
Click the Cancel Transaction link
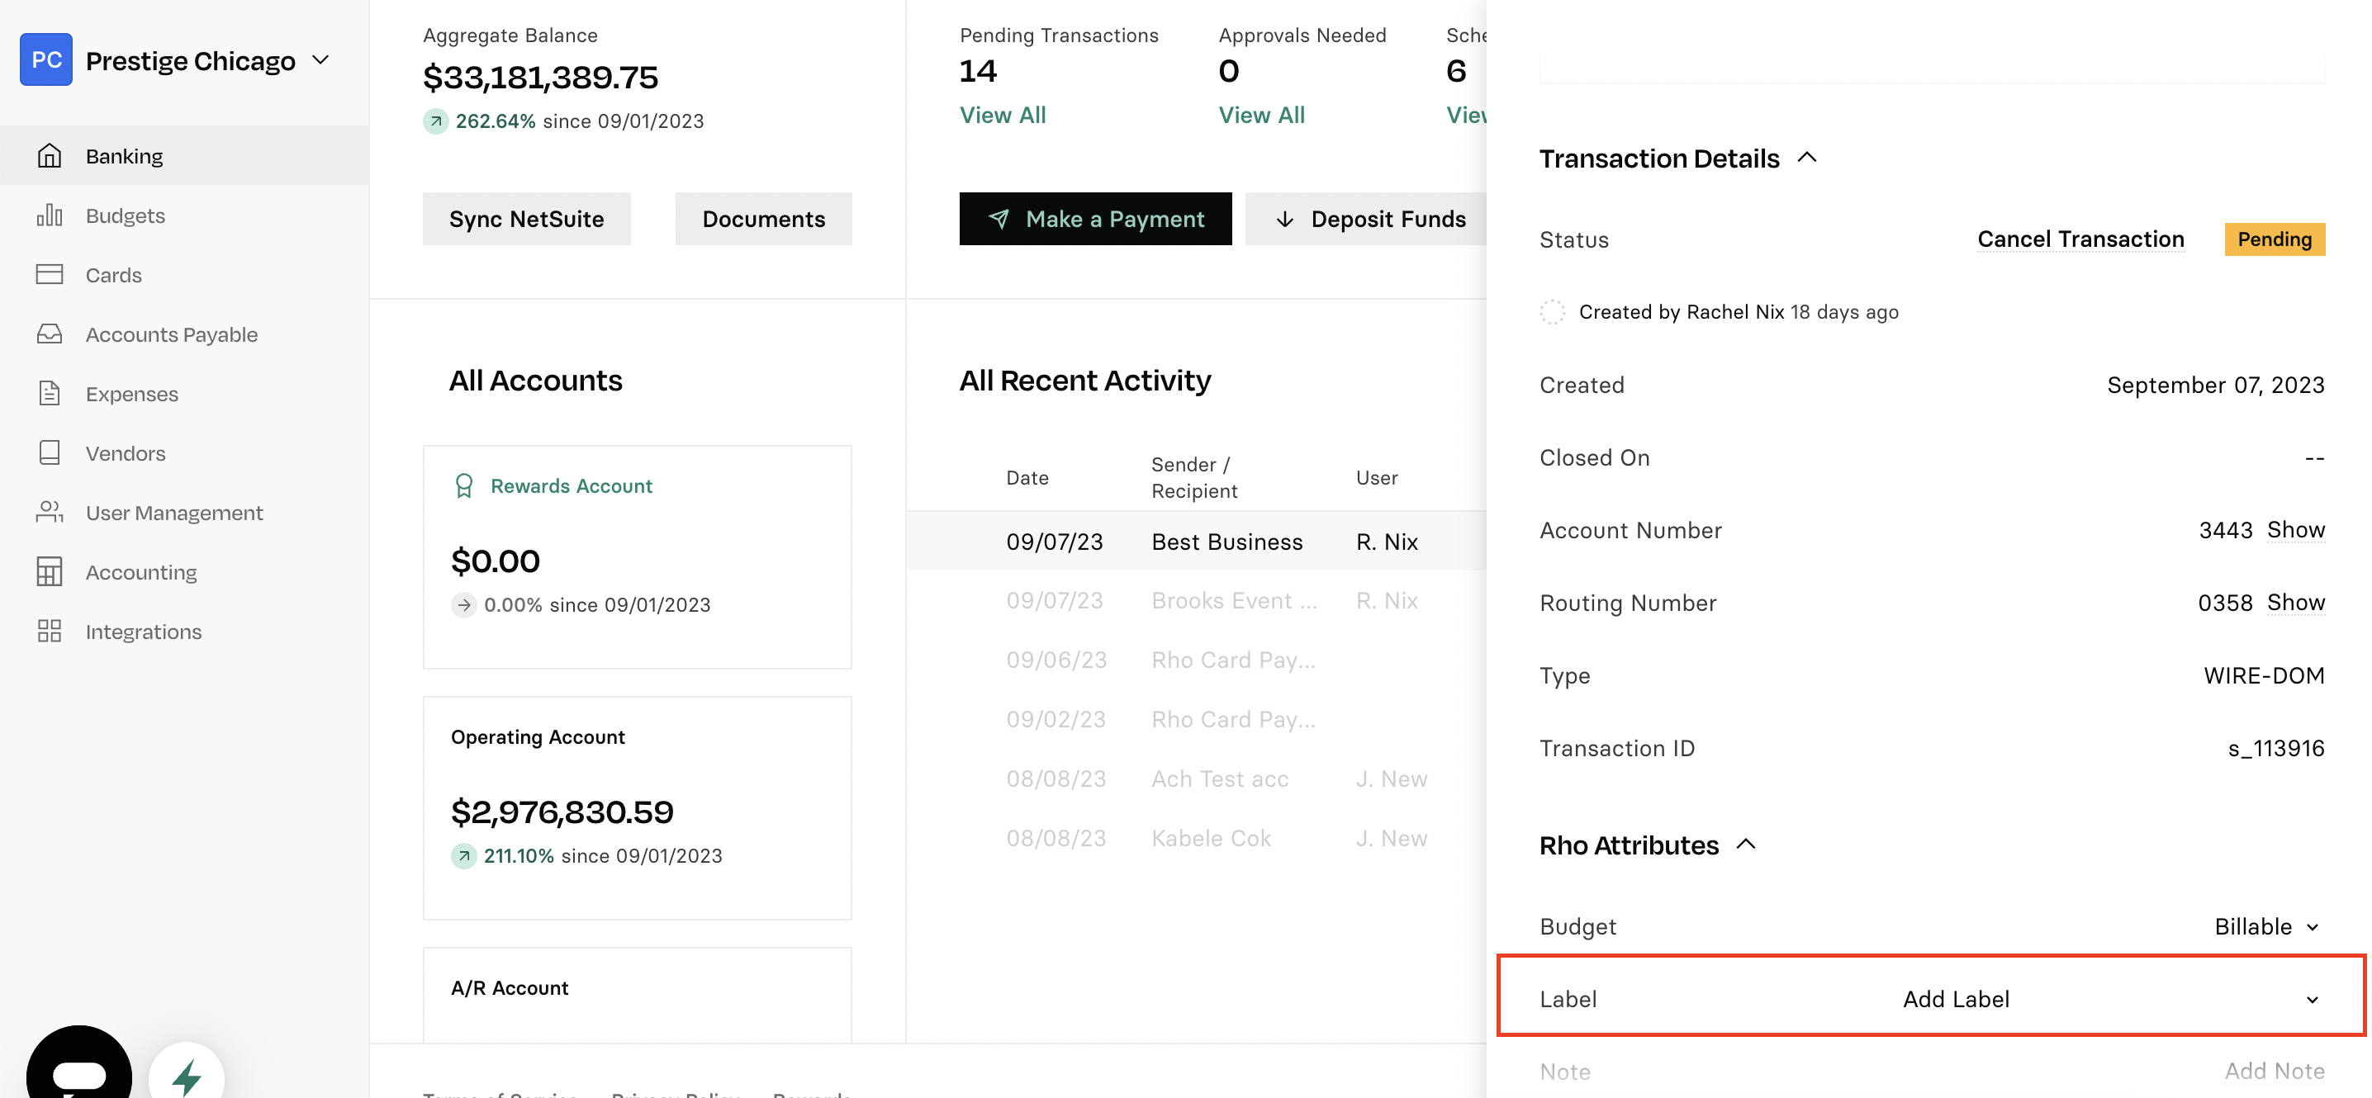pyautogui.click(x=2080, y=239)
